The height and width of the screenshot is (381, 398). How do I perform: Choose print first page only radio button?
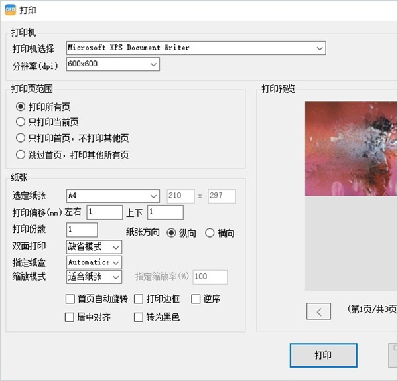coord(21,139)
